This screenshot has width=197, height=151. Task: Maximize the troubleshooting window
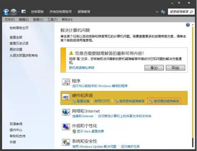click(179, 3)
